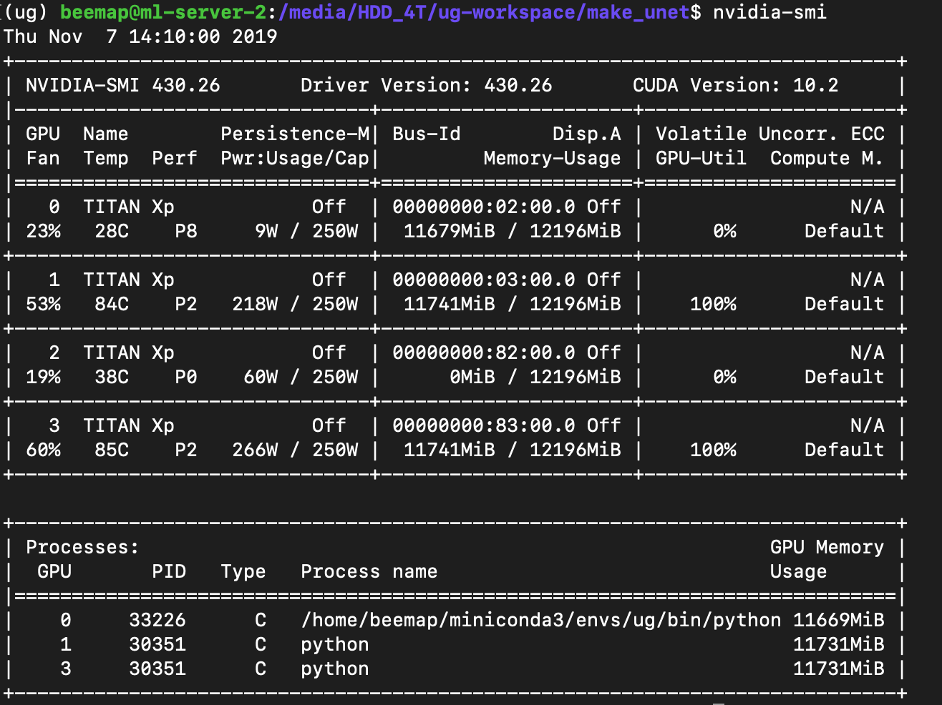Image resolution: width=942 pixels, height=705 pixels.
Task: Click the 28C temperature value
Action: click(112, 231)
